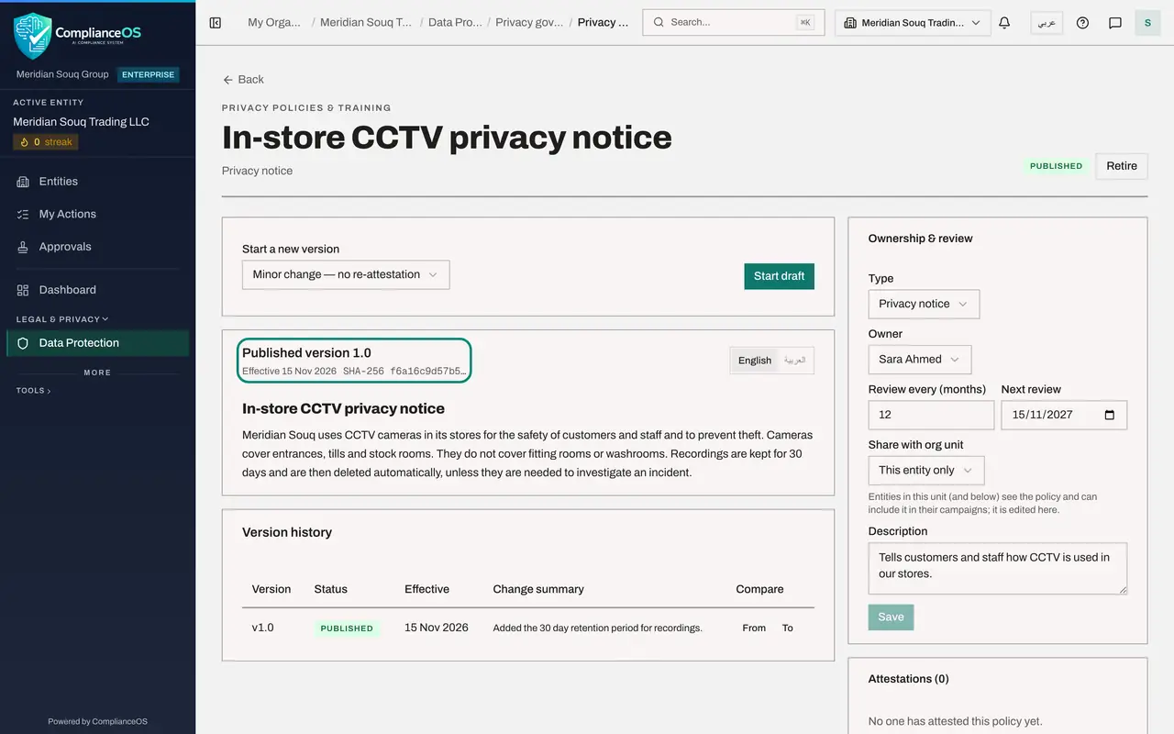
Task: Toggle the sidebar collapse icon
Action: point(216,23)
